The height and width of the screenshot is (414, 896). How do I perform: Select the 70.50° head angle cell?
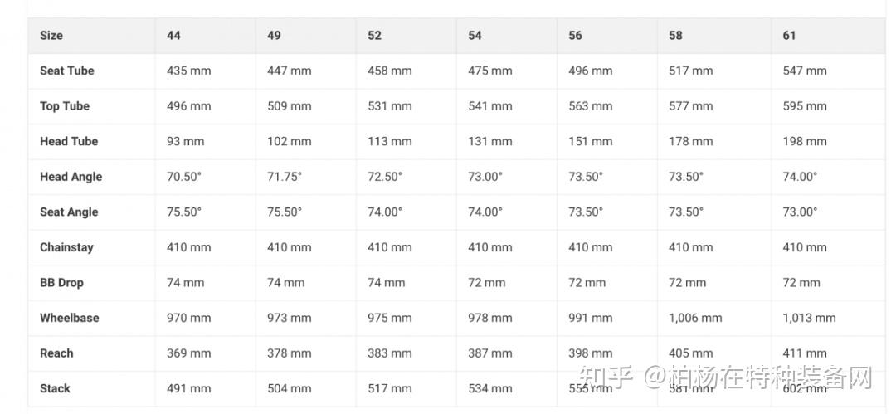tap(184, 177)
